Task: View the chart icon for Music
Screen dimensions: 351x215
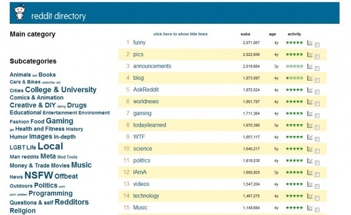Action: pos(310,208)
